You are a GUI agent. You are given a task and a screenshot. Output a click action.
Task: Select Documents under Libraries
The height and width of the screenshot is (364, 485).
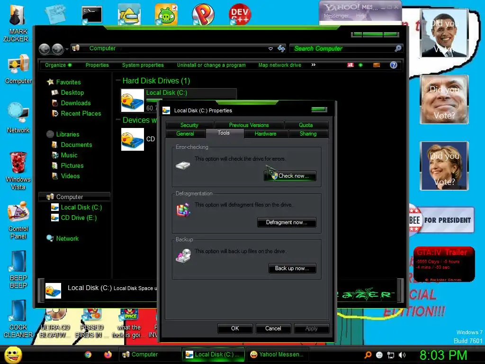76,145
